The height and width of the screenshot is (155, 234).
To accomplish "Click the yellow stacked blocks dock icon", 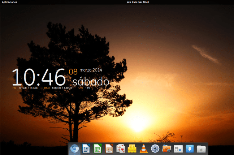I will coord(132,148).
